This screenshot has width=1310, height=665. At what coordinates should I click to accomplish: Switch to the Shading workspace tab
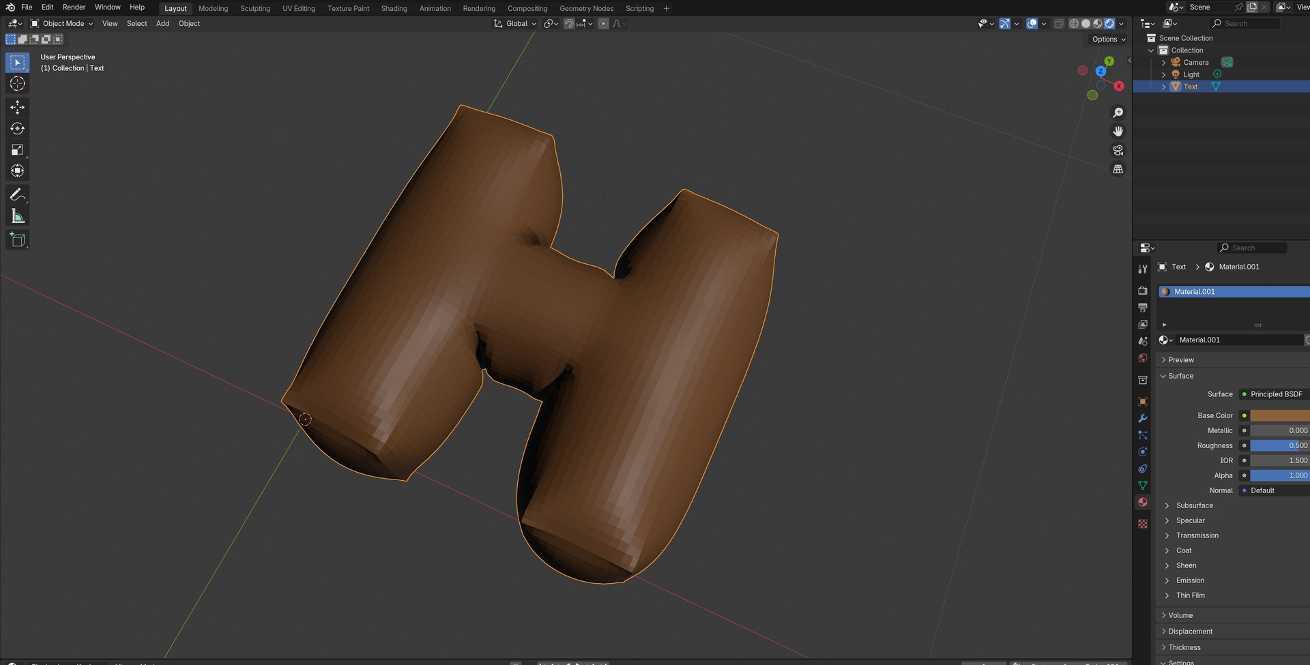(x=394, y=8)
